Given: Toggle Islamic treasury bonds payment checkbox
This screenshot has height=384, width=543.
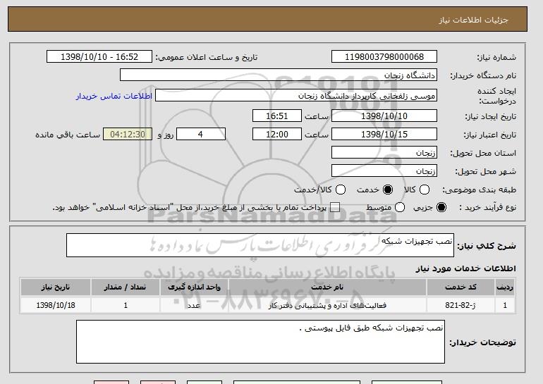Looking at the screenshot, I should 334,207.
